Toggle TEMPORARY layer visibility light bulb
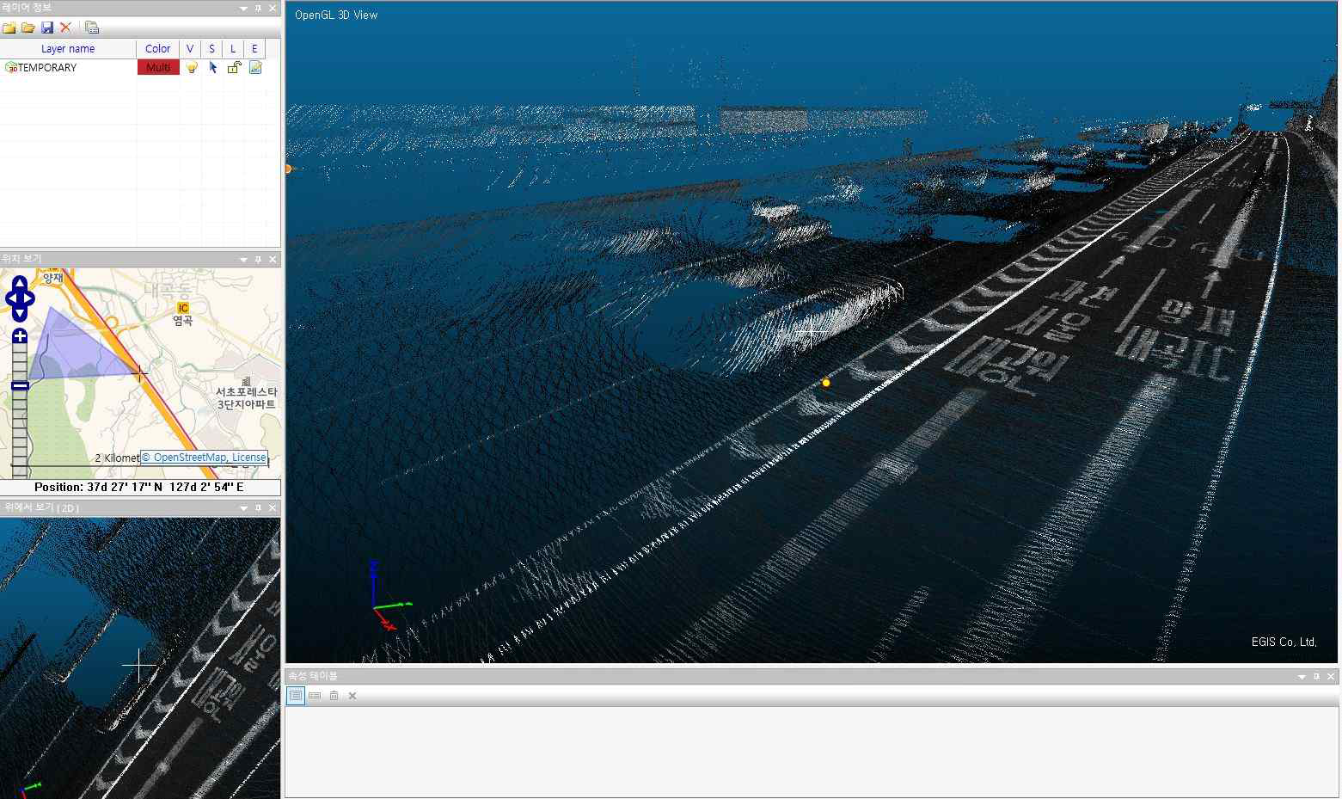1342x799 pixels. coord(191,67)
